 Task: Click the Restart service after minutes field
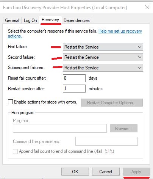(x=74, y=88)
